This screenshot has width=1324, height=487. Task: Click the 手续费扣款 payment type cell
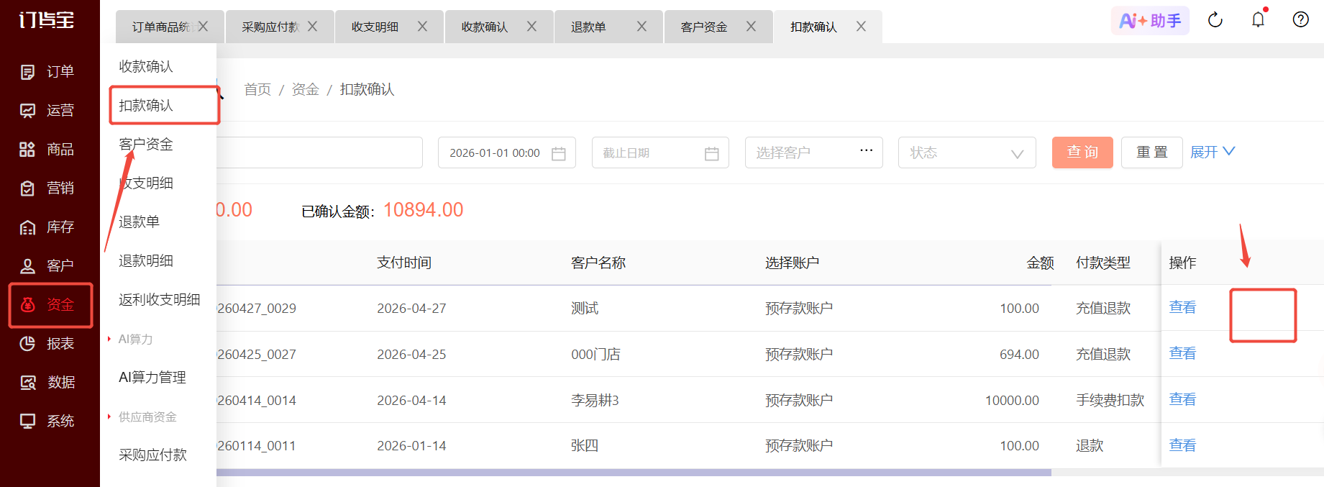[1110, 400]
